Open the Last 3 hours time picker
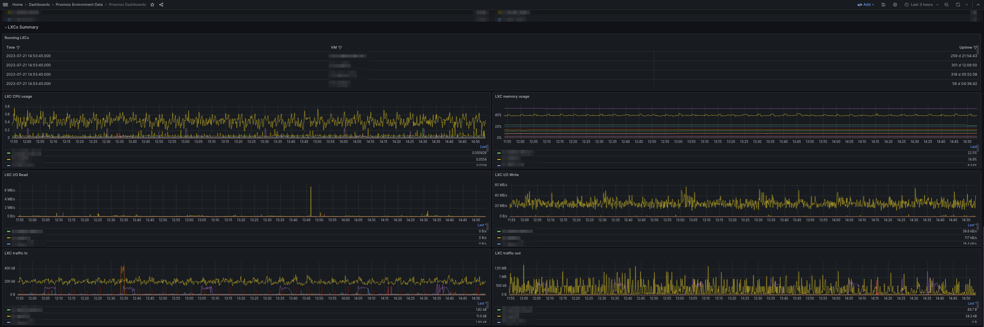 pos(921,5)
